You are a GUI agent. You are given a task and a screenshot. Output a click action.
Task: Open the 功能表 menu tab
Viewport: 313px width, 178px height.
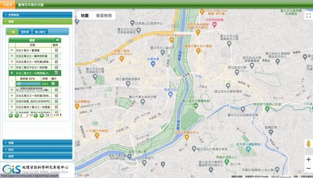pos(8,5)
